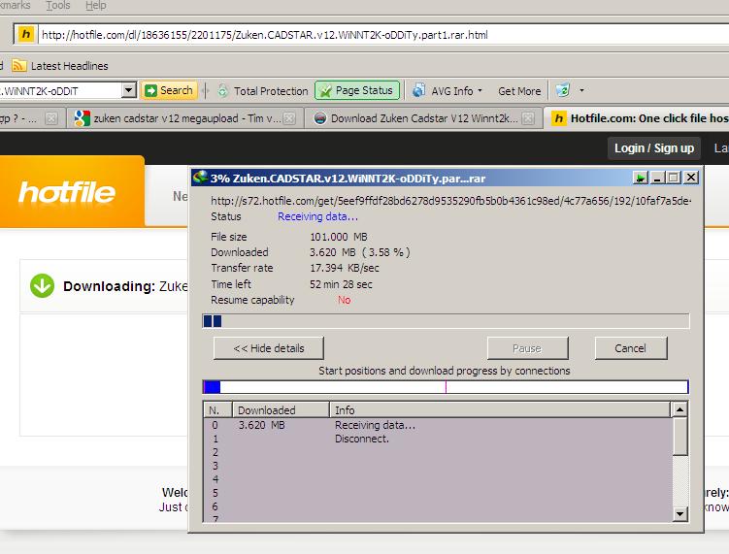This screenshot has height=554, width=729.
Task: Select connection row 1 showing Disconnect.
Action: tap(438, 439)
